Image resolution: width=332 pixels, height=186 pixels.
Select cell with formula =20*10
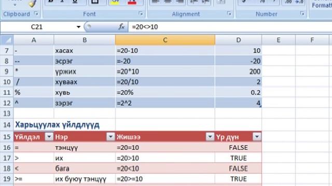pyautogui.click(x=165, y=71)
